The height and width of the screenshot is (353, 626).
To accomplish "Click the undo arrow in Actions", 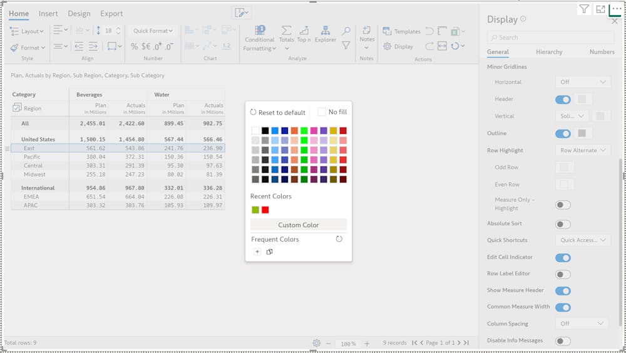I will pos(429,31).
